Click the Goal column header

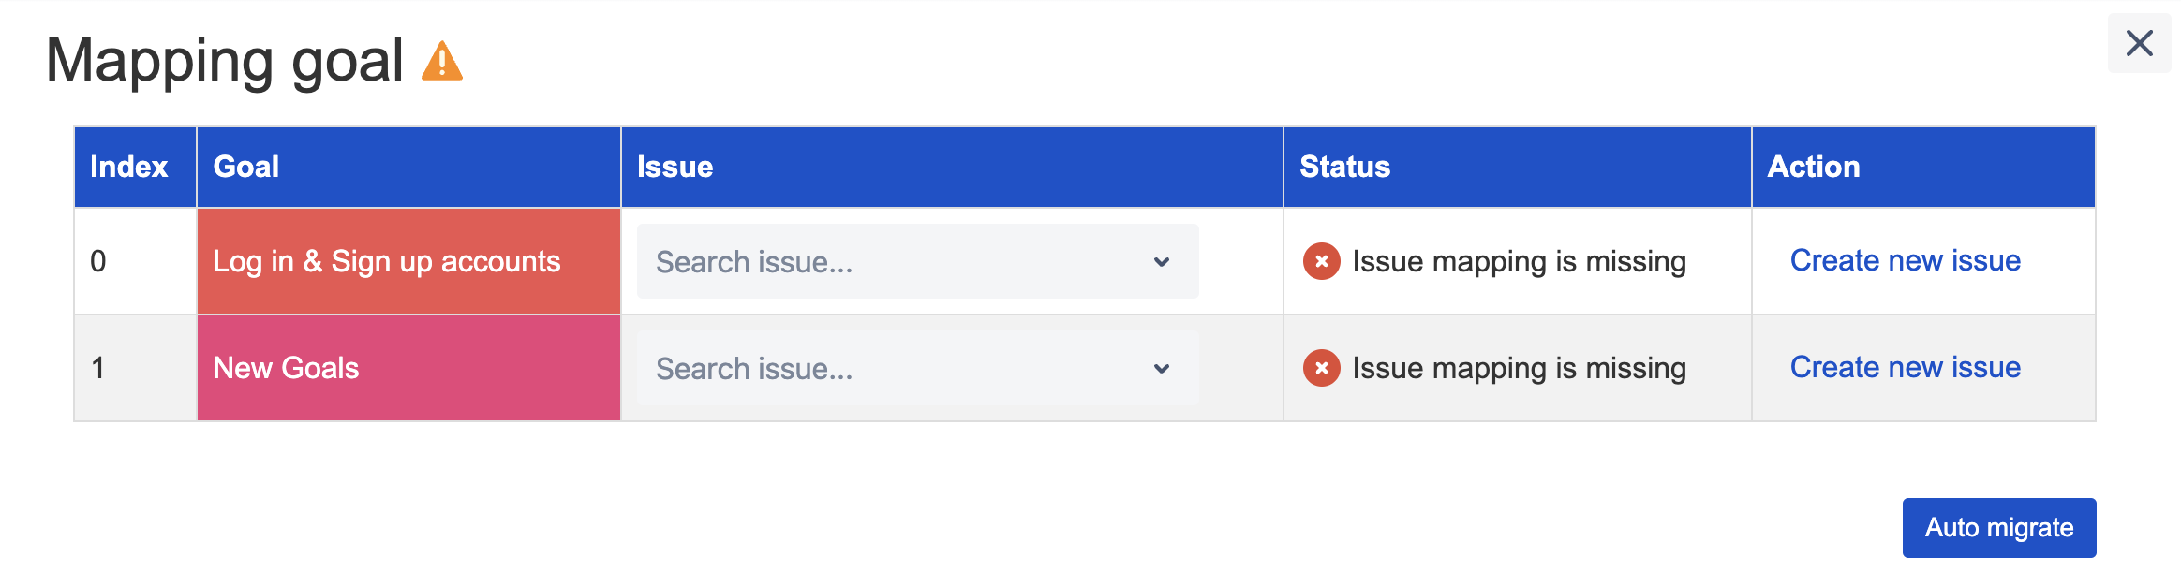tap(246, 167)
